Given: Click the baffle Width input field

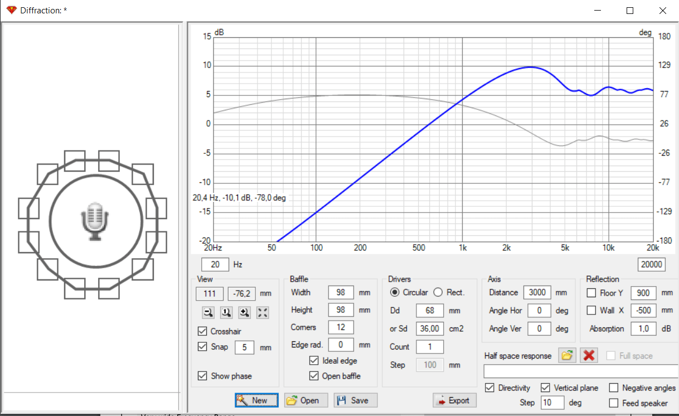Looking at the screenshot, I should click(x=341, y=293).
